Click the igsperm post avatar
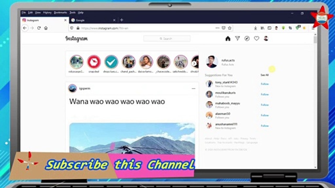Viewport: 335px width, 188px height. click(x=72, y=88)
